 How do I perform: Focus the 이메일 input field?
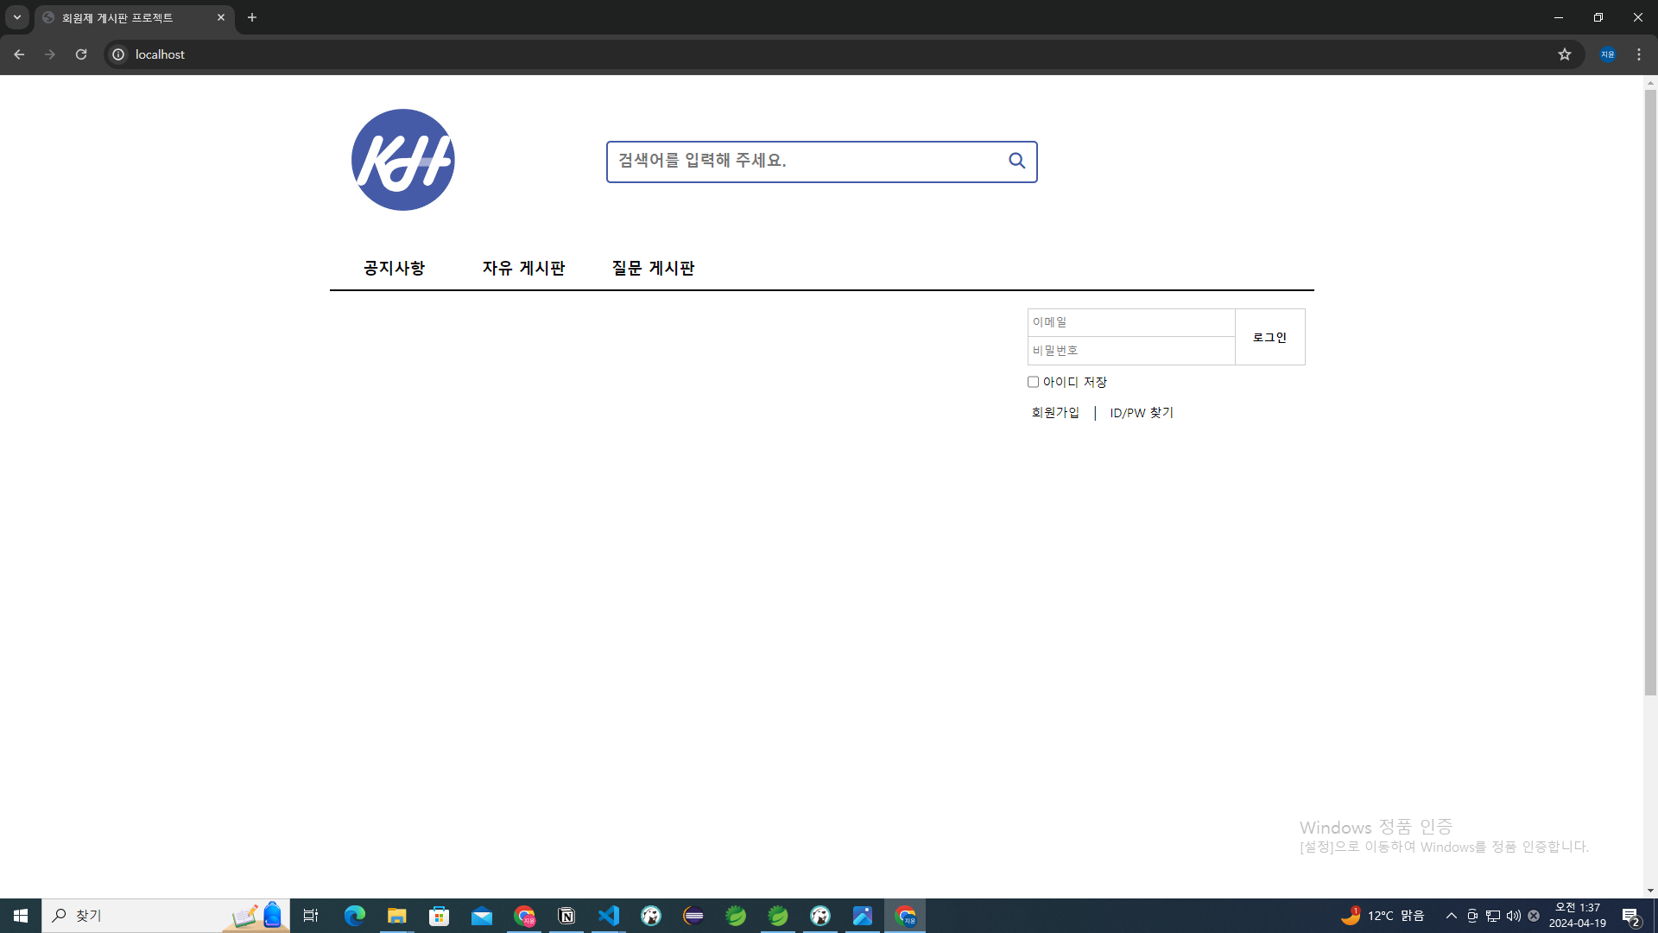(1130, 322)
